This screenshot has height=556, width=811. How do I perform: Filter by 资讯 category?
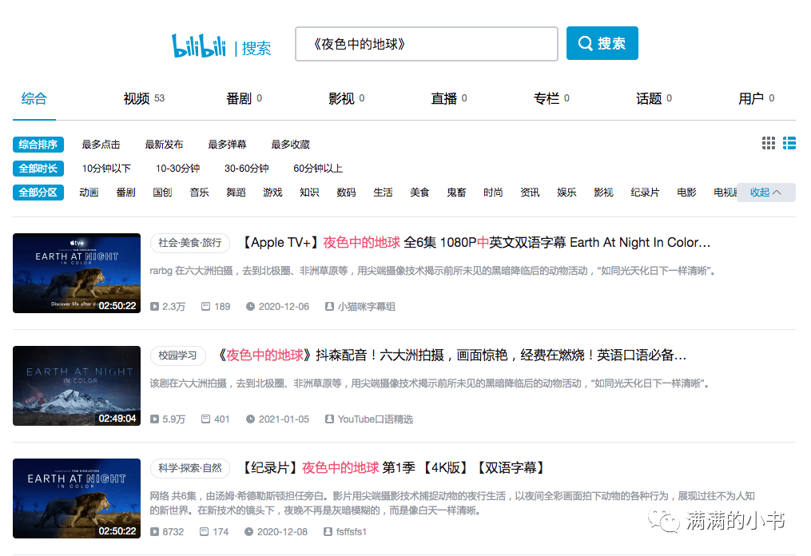pos(530,193)
